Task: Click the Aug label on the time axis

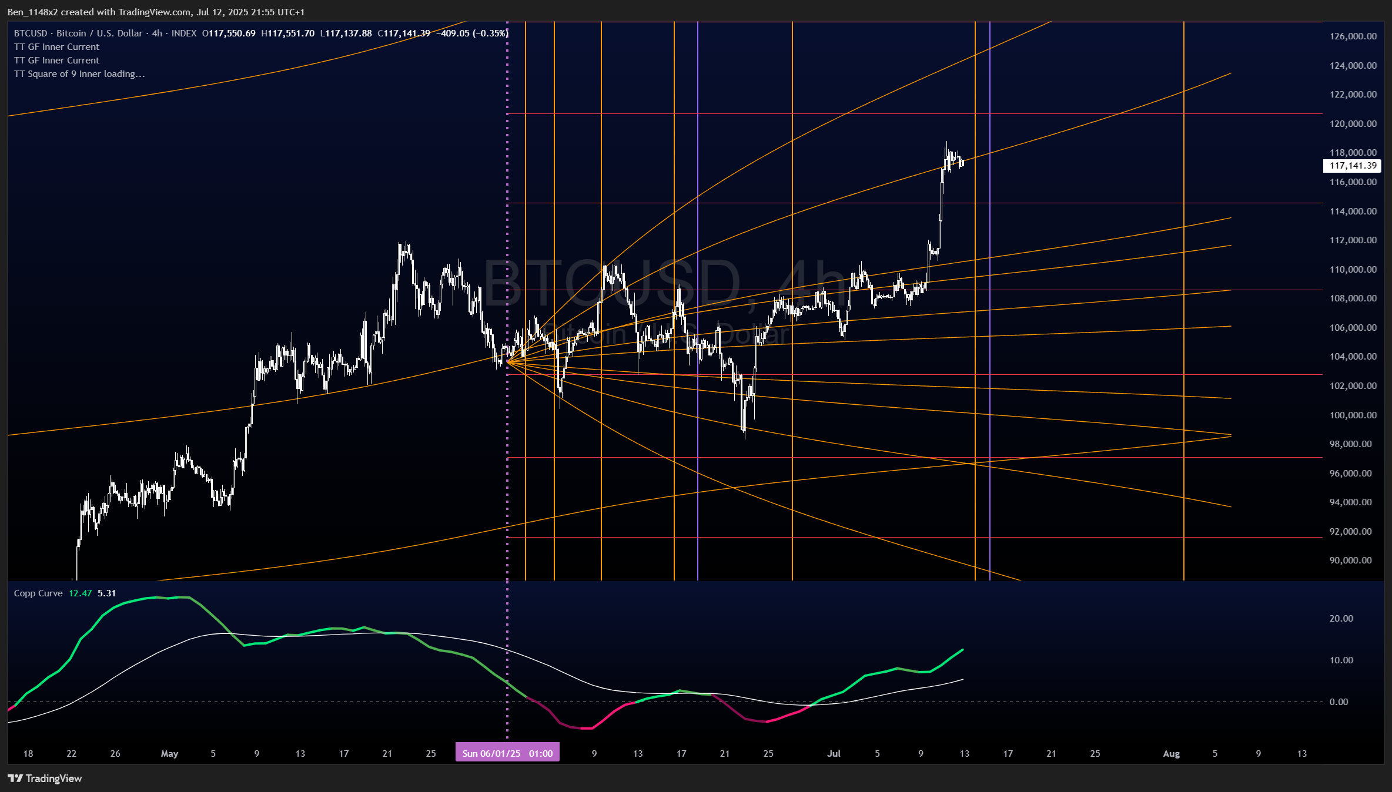Action: coord(1171,754)
